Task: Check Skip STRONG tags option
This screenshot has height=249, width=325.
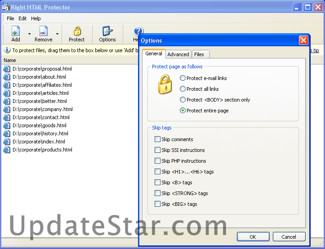Action: [157, 193]
